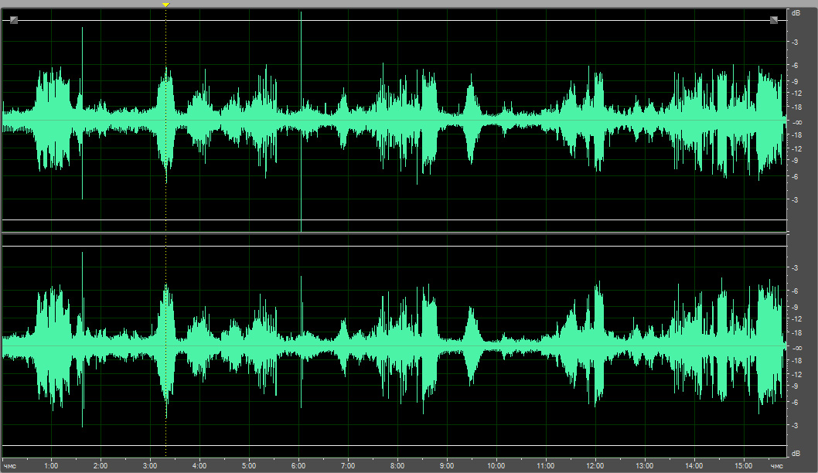Click the 9:00 mark on time ruler
This screenshot has height=473, width=818.
(447, 466)
